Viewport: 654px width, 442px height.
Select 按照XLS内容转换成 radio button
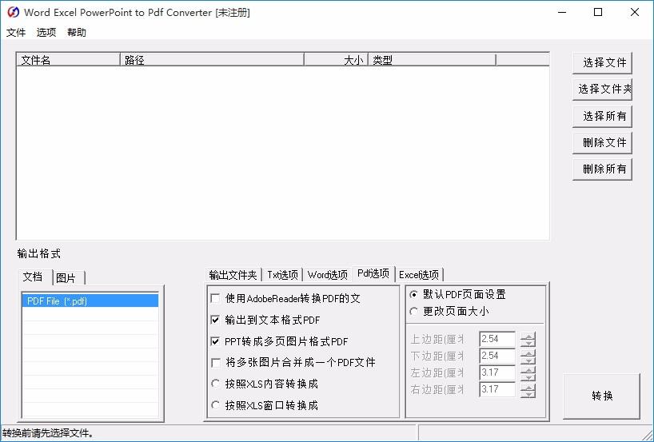pyautogui.click(x=216, y=384)
